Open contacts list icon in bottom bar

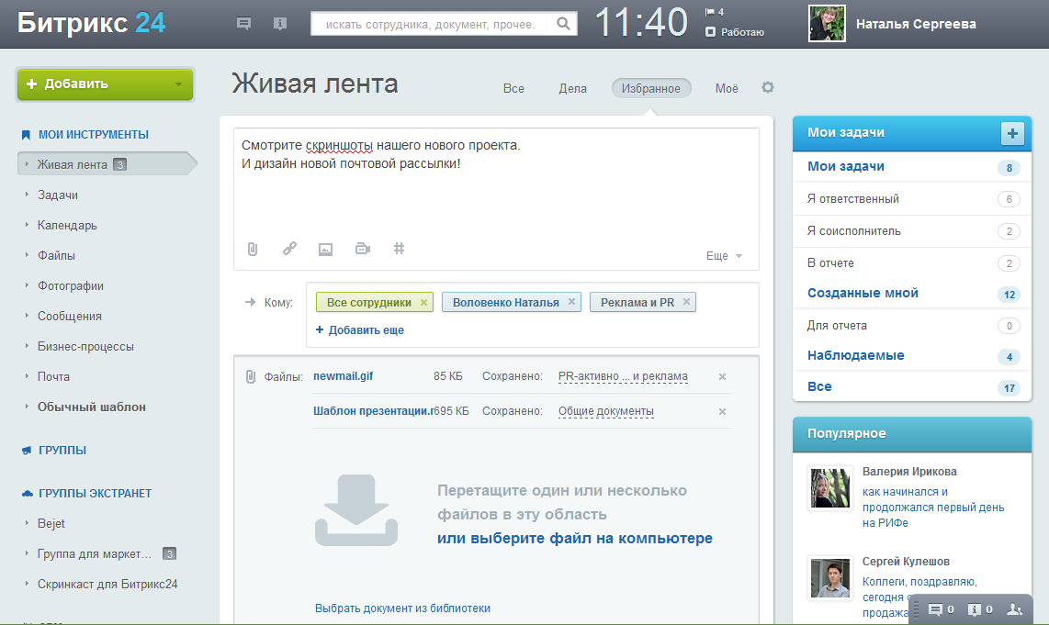coord(1015,609)
